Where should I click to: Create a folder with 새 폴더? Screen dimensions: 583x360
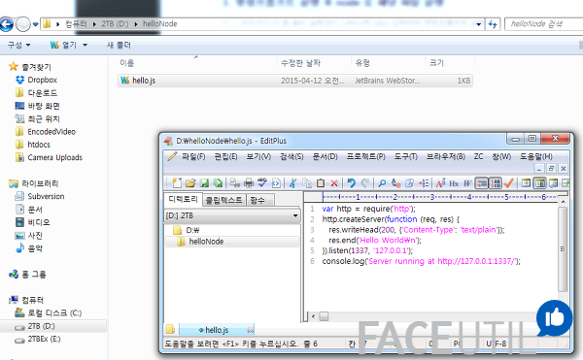(119, 46)
